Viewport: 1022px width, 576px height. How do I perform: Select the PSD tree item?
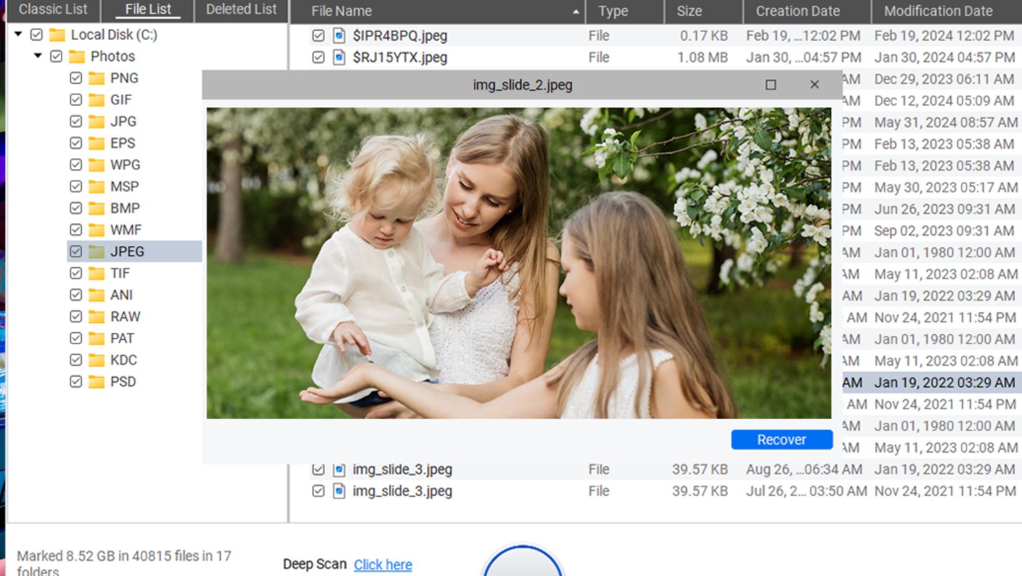point(123,382)
